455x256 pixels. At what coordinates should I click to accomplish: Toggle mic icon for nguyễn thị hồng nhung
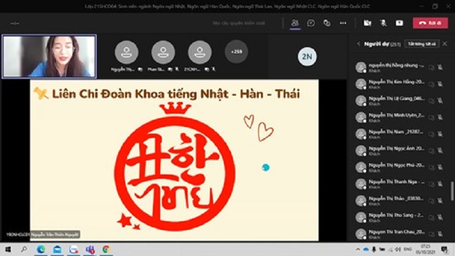coord(440,67)
